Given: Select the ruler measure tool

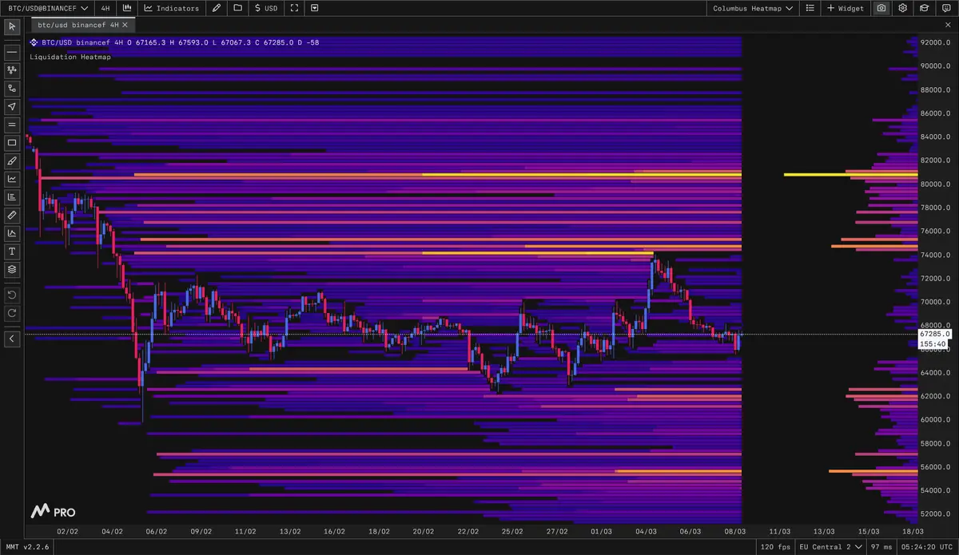Looking at the screenshot, I should (12, 215).
